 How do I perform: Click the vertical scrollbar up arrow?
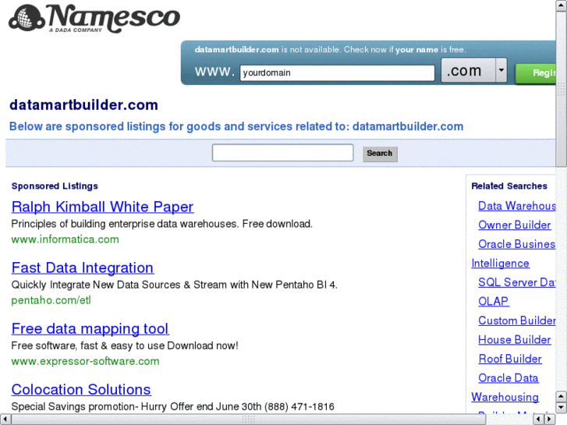pyautogui.click(x=561, y=5)
